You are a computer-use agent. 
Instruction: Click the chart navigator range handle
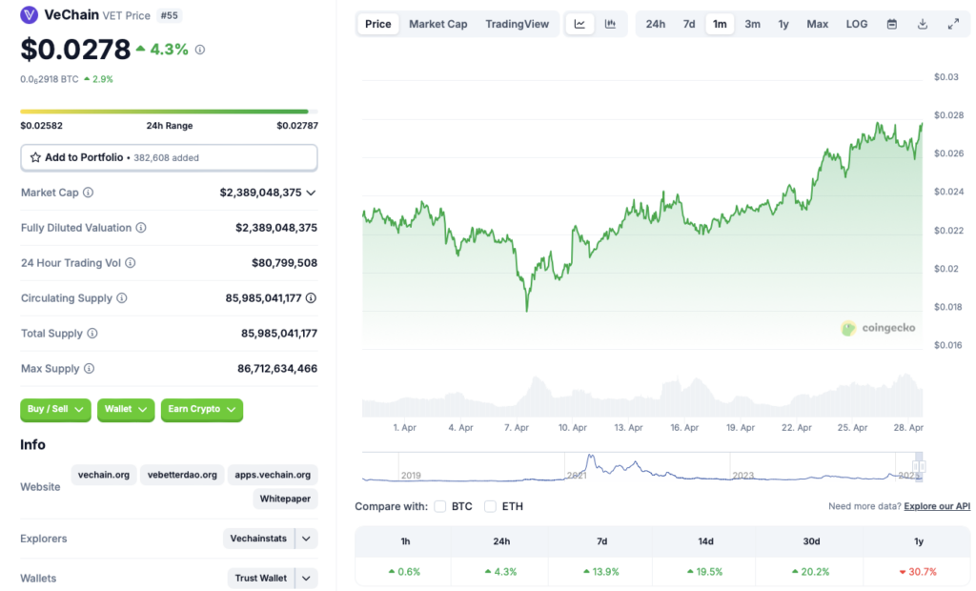click(919, 466)
